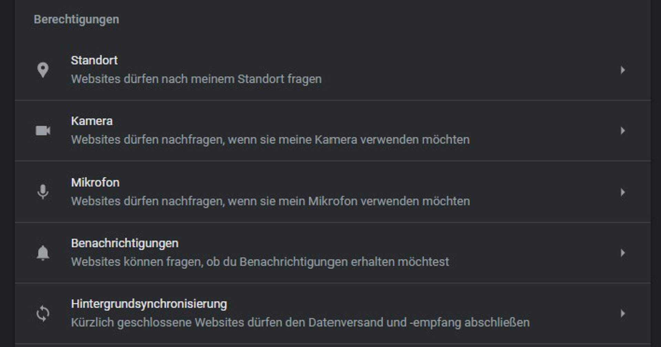This screenshot has height=347, width=661.
Task: Click the Mikrofon description about 'mein Mikrofon verwenden'
Action: tap(270, 201)
